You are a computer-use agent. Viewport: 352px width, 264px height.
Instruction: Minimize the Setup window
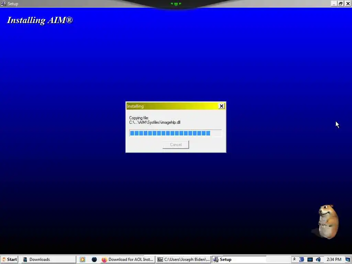[x=334, y=3]
